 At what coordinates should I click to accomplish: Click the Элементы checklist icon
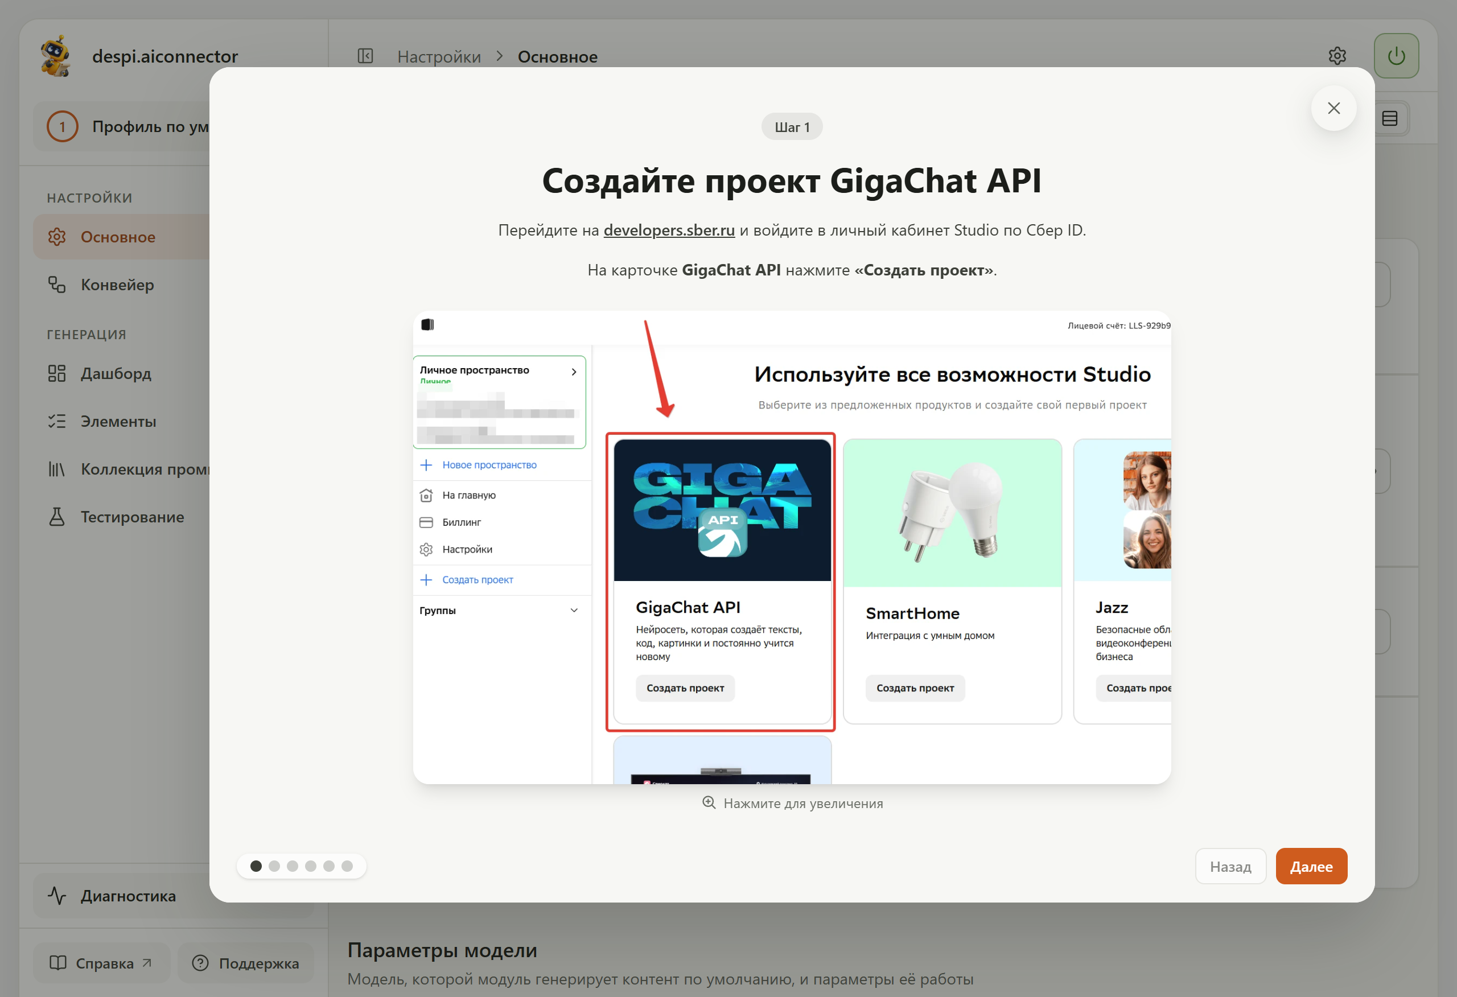57,421
